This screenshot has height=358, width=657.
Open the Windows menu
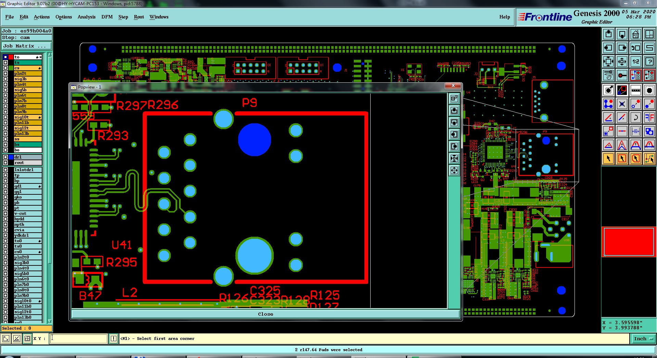pyautogui.click(x=159, y=17)
